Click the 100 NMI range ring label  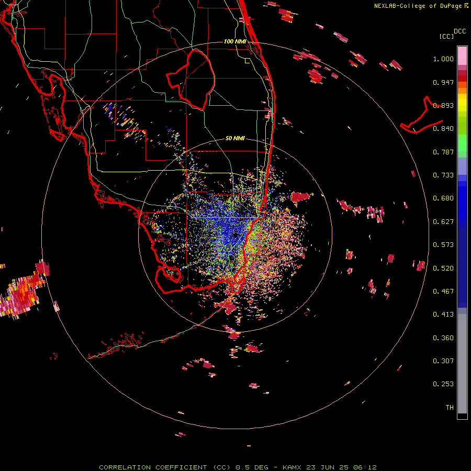tap(235, 41)
